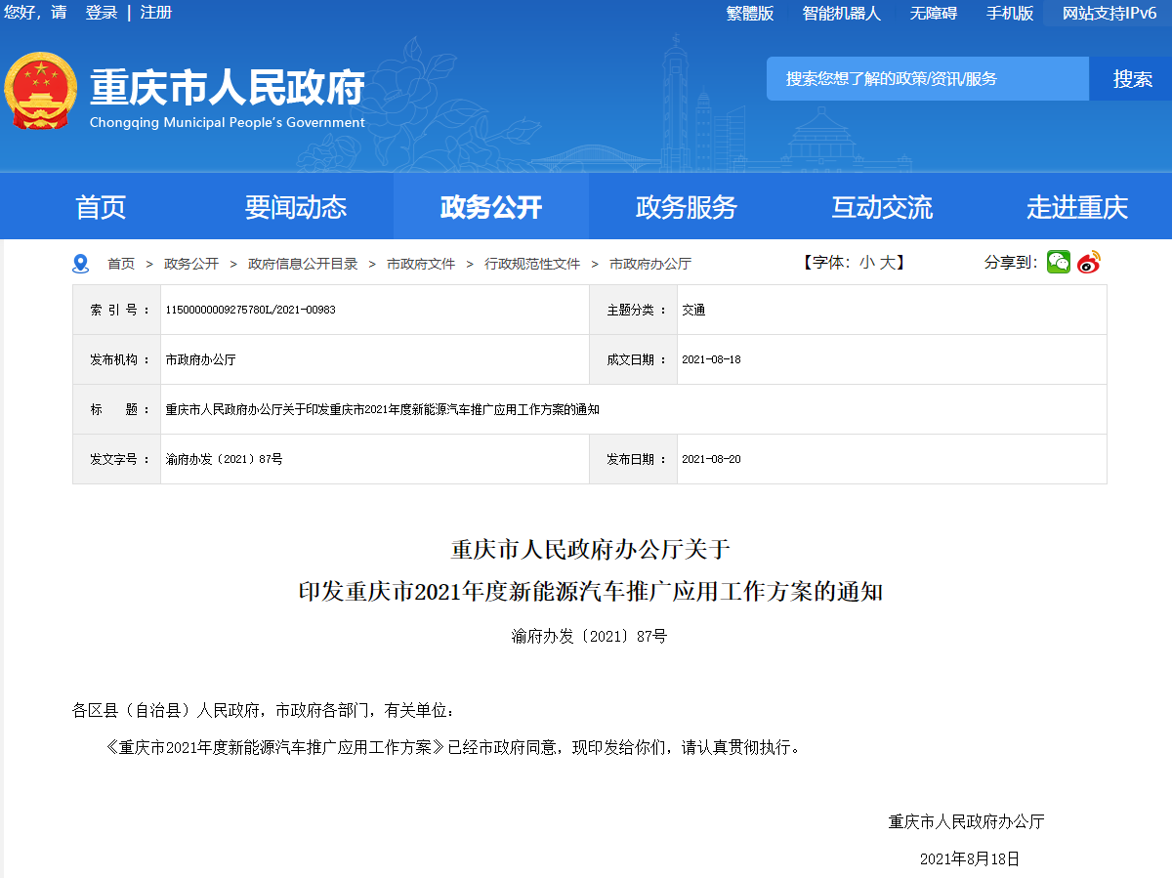The image size is (1172, 878).
Task: Enlarge text with the 大 font toggle
Action: pos(885,262)
